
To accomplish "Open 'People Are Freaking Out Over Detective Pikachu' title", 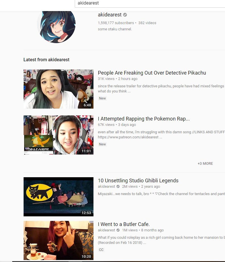I will pos(152,73).
